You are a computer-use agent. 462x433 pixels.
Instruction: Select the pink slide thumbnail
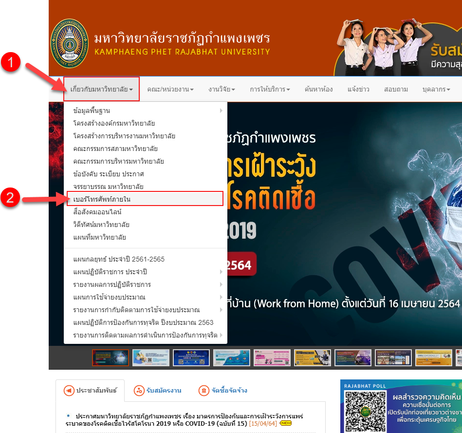point(272,358)
